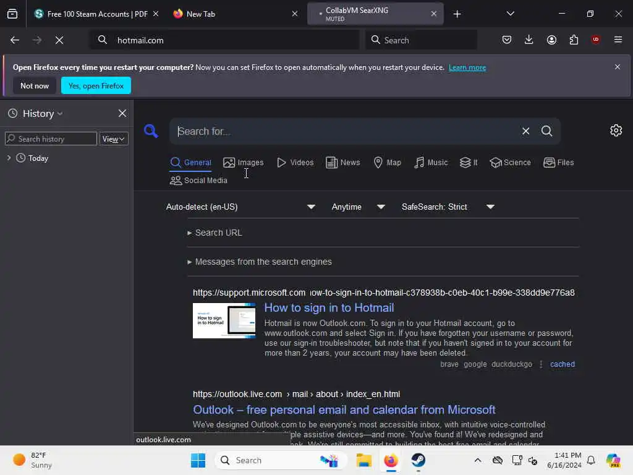
Task: Open the Anytime time range dropdown
Action: [x=358, y=207]
